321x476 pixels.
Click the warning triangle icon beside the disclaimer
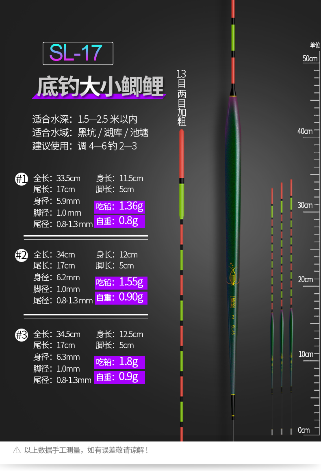17,450
